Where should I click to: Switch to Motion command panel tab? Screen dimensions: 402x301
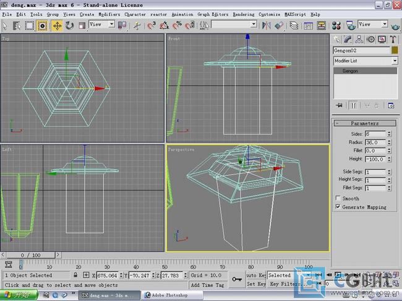pos(370,39)
